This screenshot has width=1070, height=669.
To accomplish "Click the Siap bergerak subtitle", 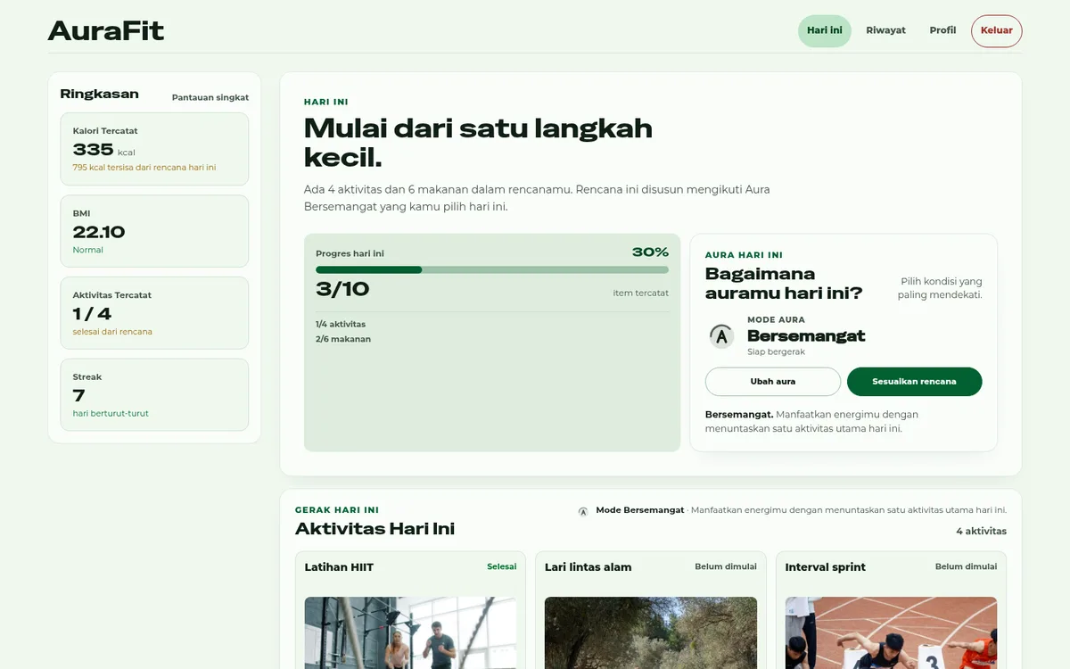I will [x=776, y=352].
